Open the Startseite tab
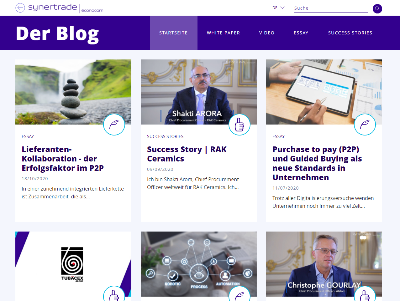The height and width of the screenshot is (301, 400). (x=173, y=33)
